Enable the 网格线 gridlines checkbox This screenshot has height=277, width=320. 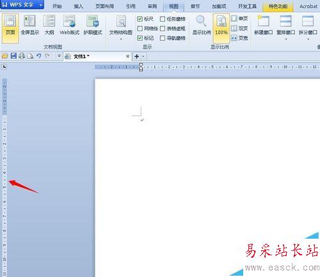coord(140,28)
